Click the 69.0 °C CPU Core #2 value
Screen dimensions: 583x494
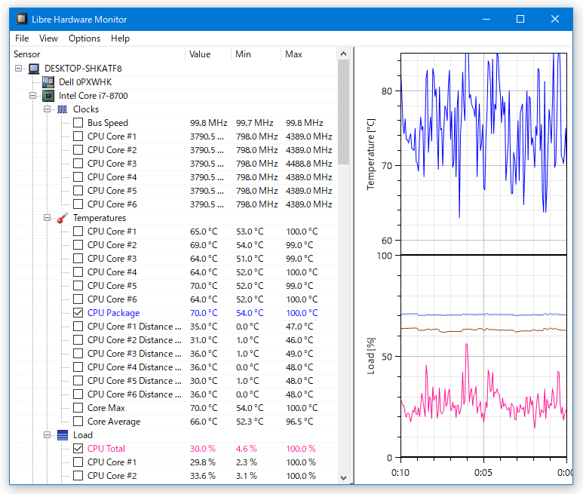coord(204,245)
